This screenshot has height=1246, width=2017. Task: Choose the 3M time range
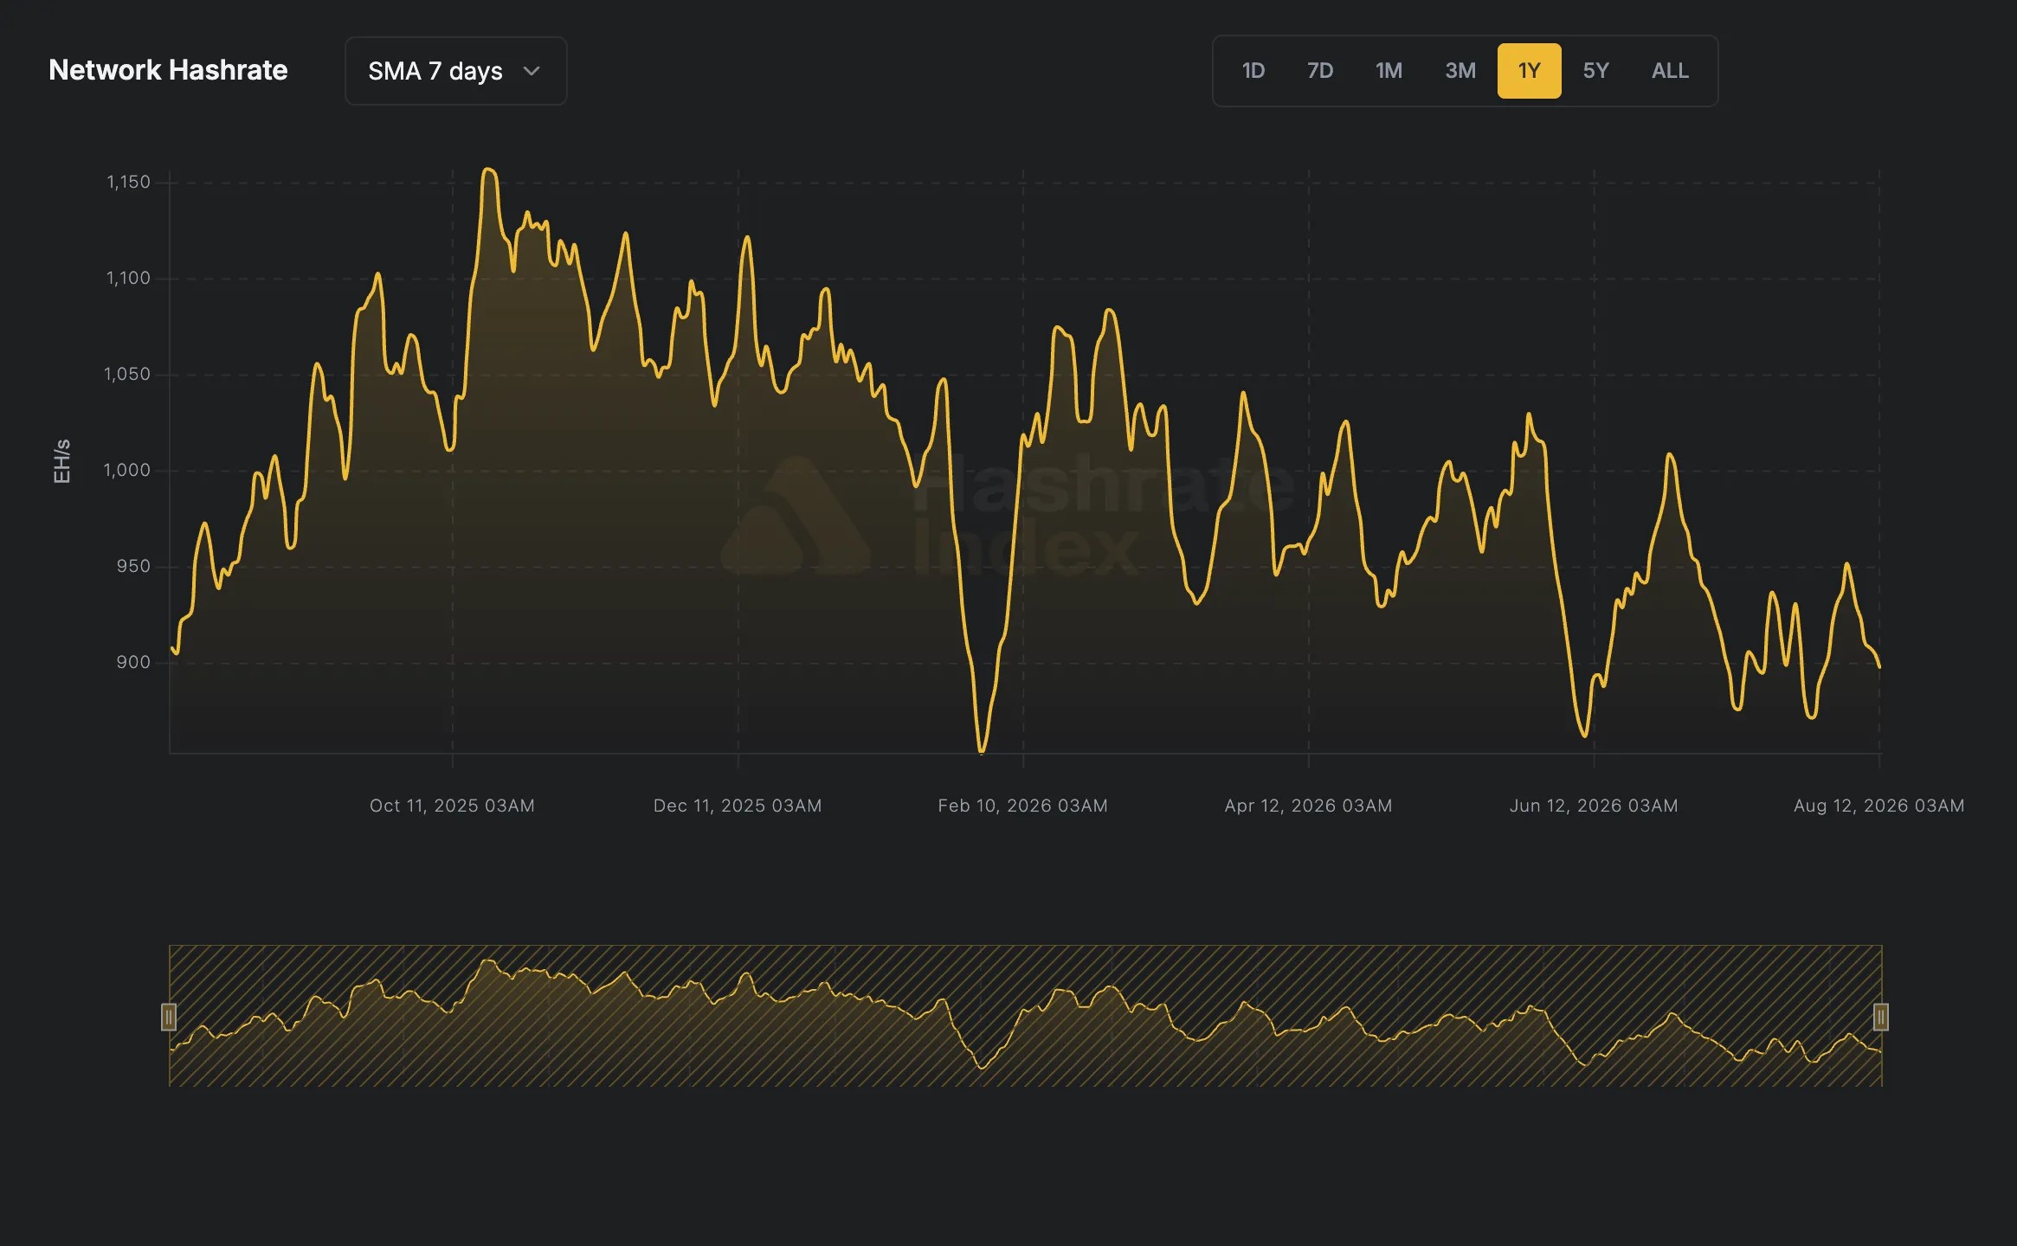click(x=1460, y=71)
